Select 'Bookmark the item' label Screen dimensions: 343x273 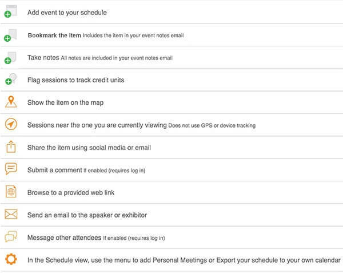point(54,35)
